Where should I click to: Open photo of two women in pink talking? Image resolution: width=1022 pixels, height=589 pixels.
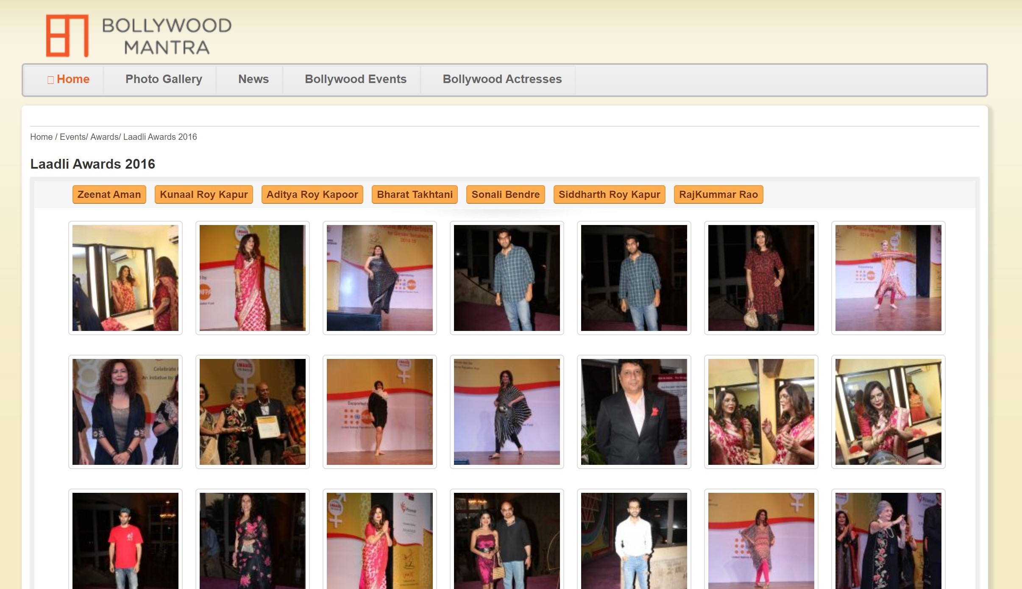[761, 412]
